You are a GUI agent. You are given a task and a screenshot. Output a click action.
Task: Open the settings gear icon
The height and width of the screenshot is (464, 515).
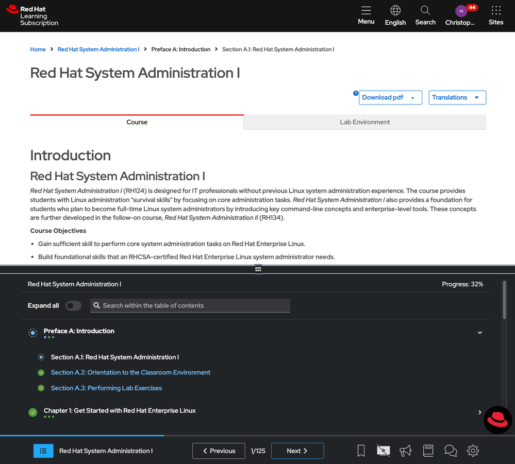point(473,451)
